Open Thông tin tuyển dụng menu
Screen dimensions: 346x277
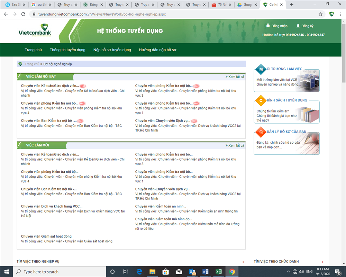[x=67, y=50]
